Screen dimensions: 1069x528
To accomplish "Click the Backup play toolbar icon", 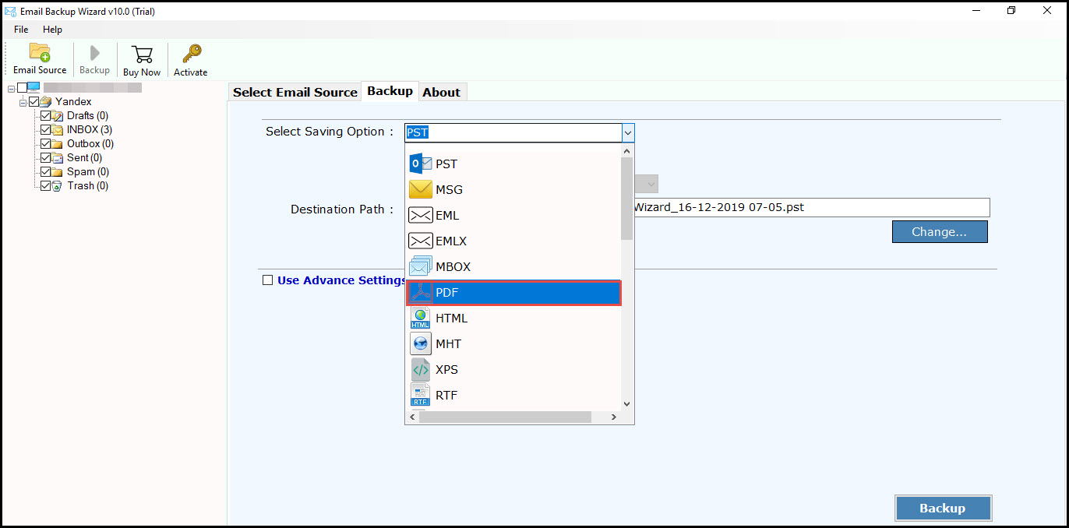I will (x=94, y=53).
